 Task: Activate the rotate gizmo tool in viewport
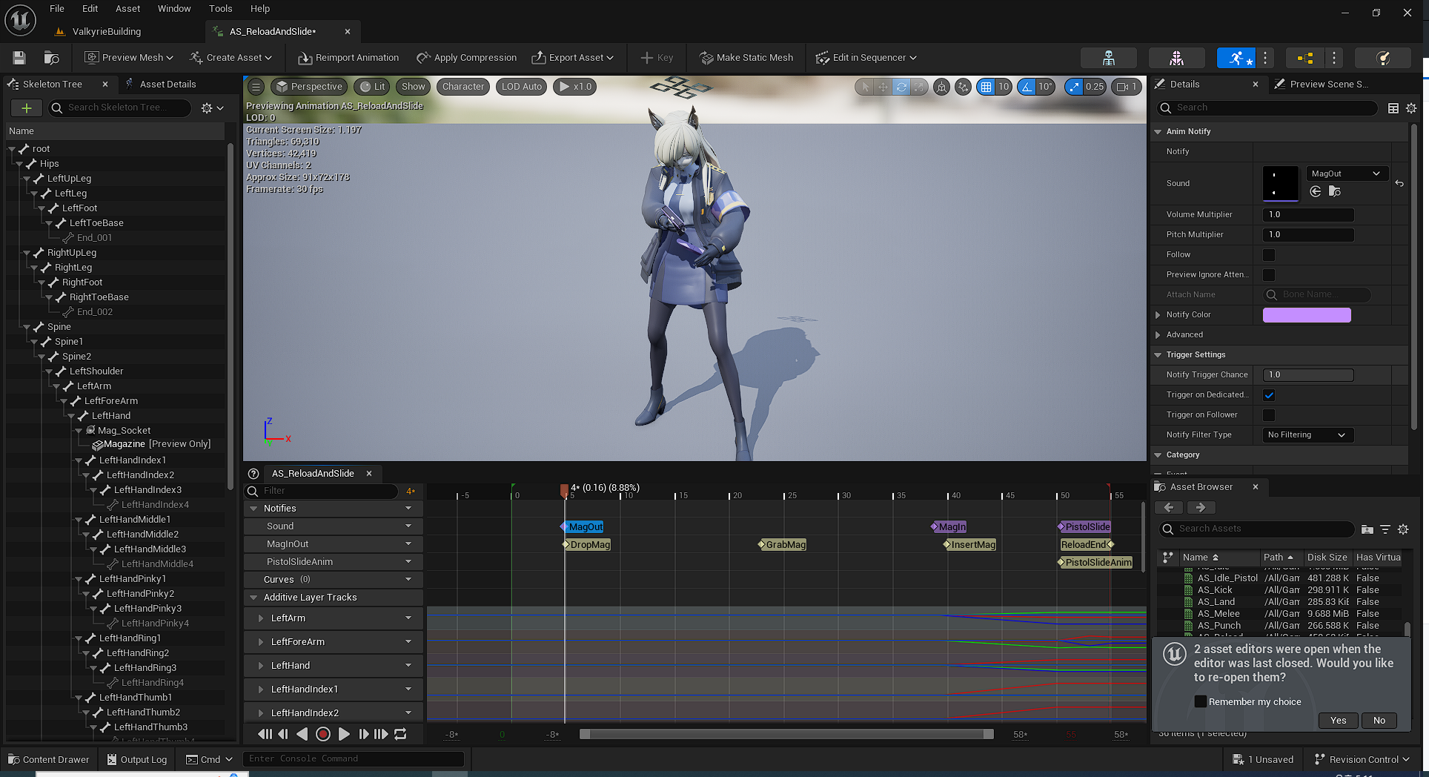click(x=901, y=87)
